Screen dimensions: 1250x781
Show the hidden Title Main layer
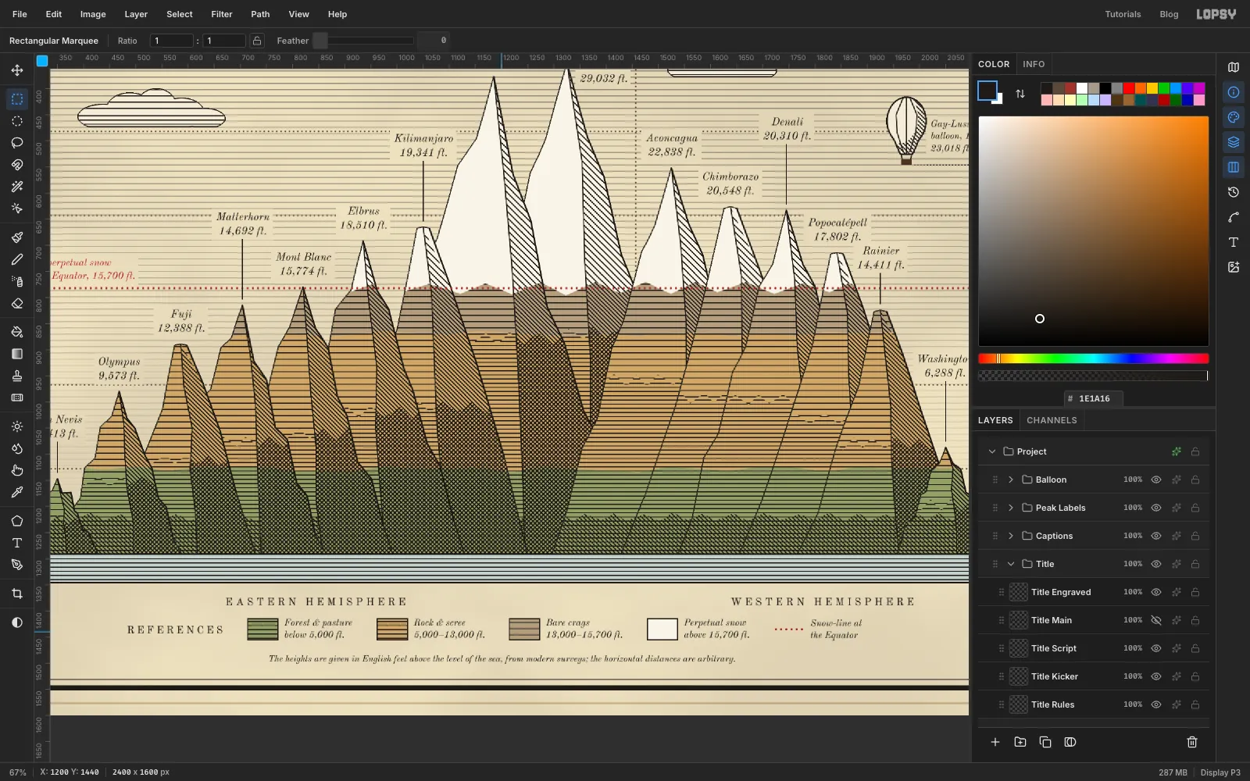coord(1156,620)
